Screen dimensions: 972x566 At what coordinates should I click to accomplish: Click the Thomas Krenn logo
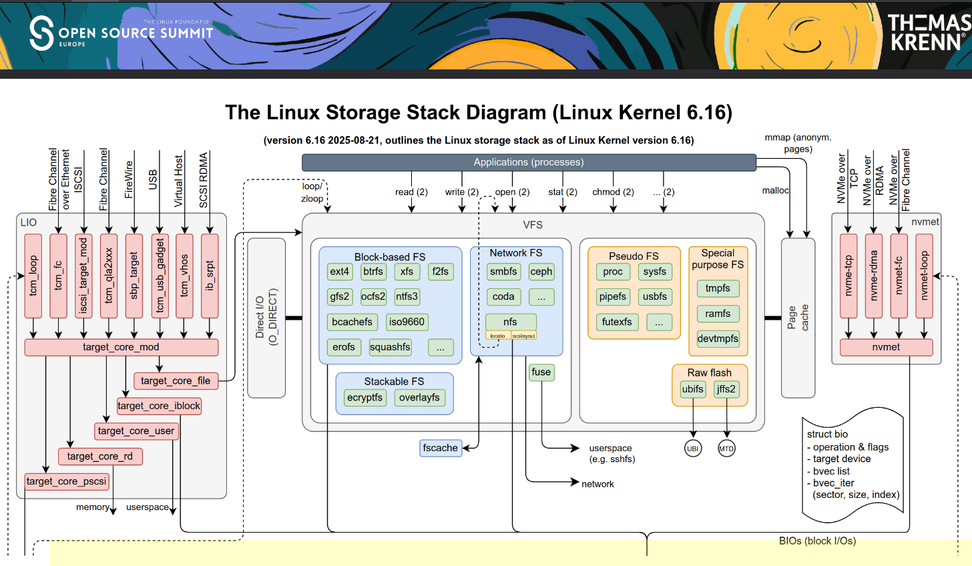pos(929,33)
